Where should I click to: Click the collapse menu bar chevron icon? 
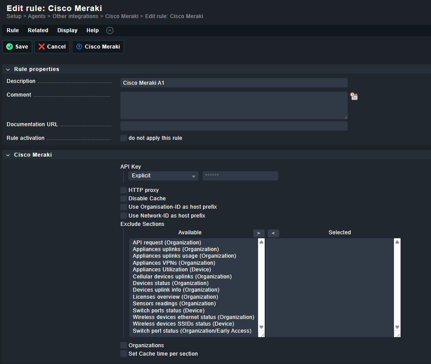pos(110,30)
